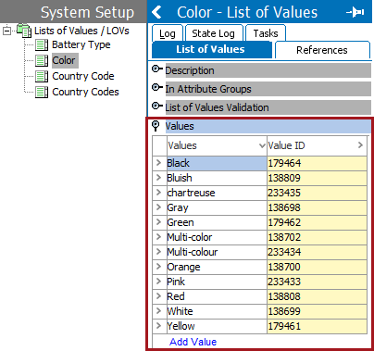The height and width of the screenshot is (351, 374).
Task: Click the back arrow beside Color title
Action: [x=157, y=12]
